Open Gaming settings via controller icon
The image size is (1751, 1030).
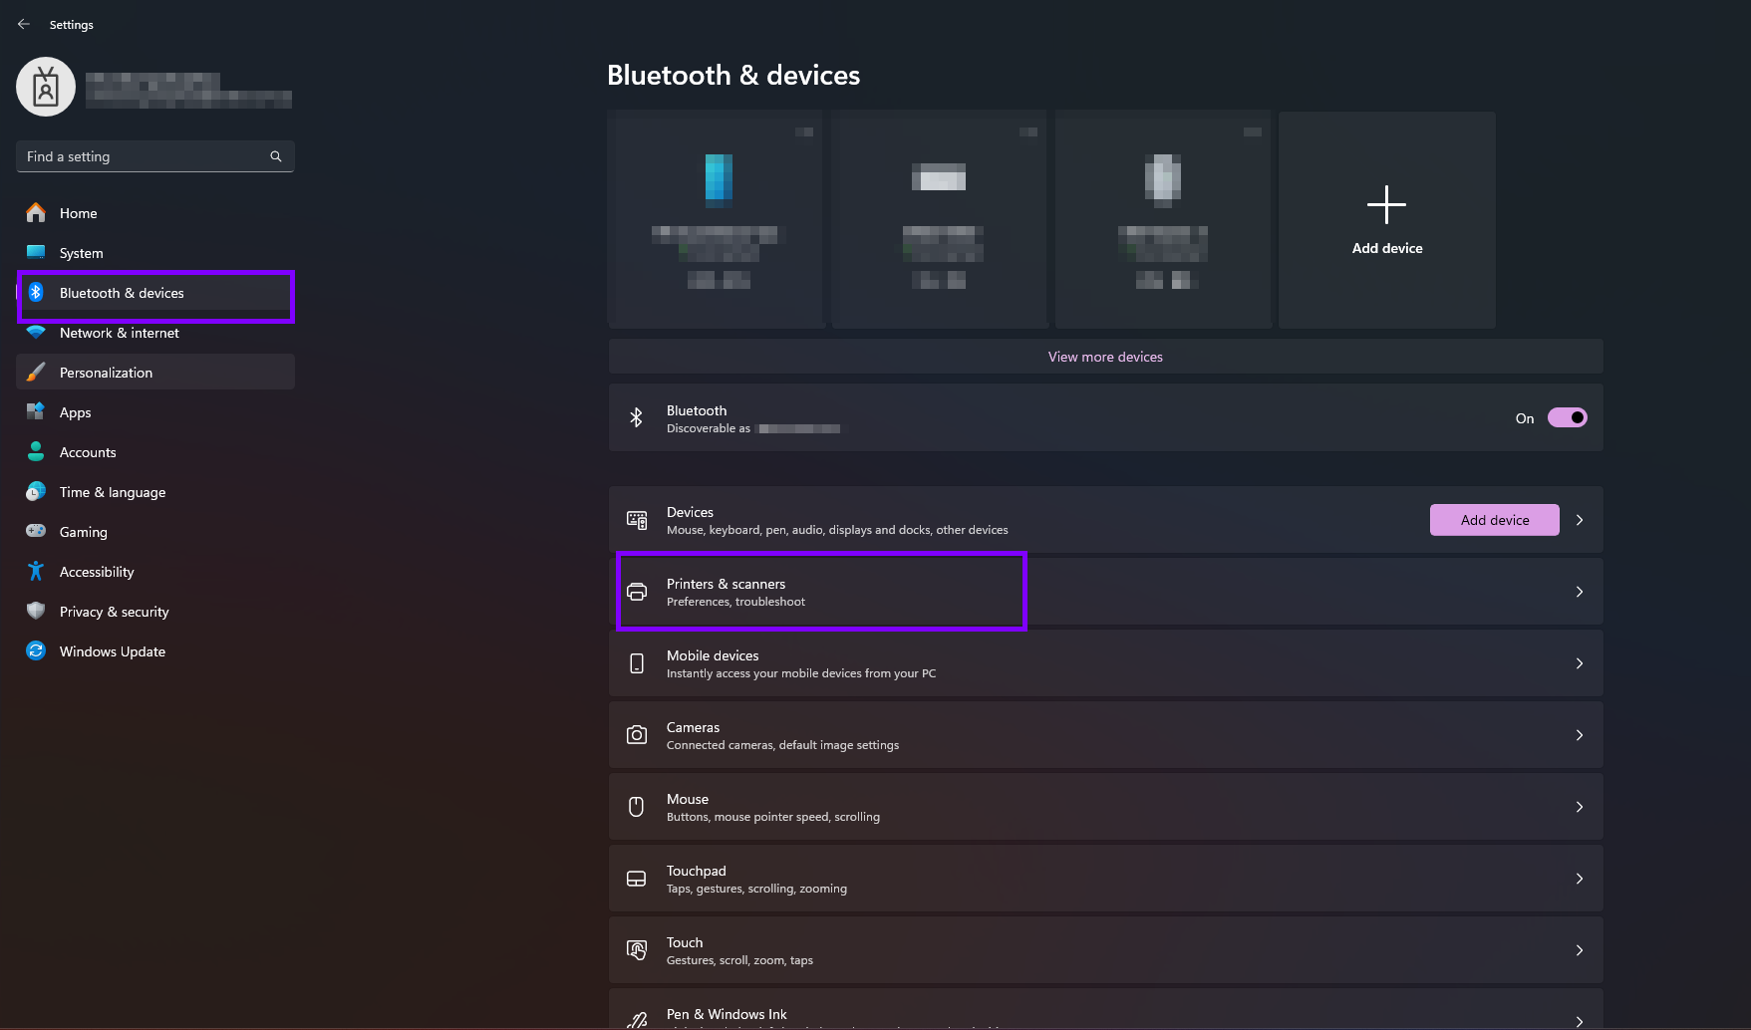[x=35, y=531]
